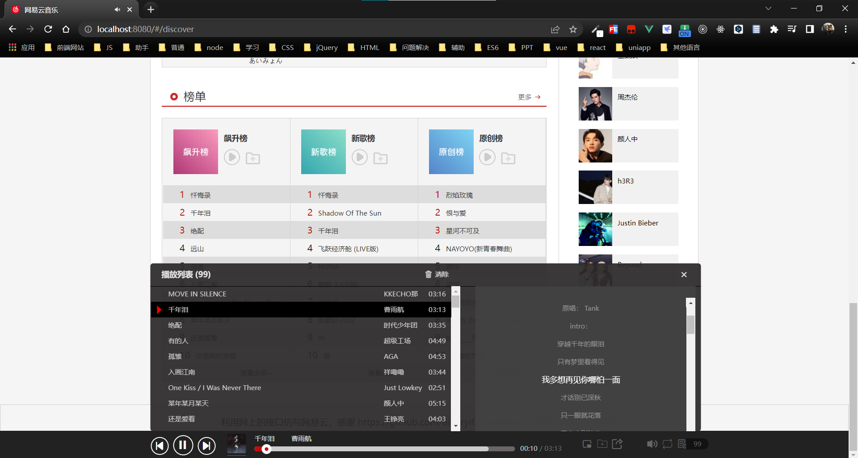Open picture-in-picture mini player icon
This screenshot has height=458, width=858.
(x=587, y=444)
